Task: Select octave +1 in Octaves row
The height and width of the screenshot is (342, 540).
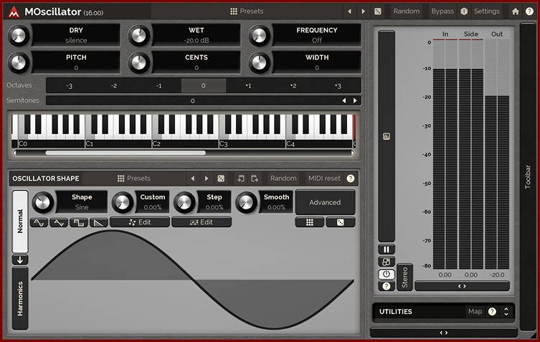Action: (x=248, y=86)
